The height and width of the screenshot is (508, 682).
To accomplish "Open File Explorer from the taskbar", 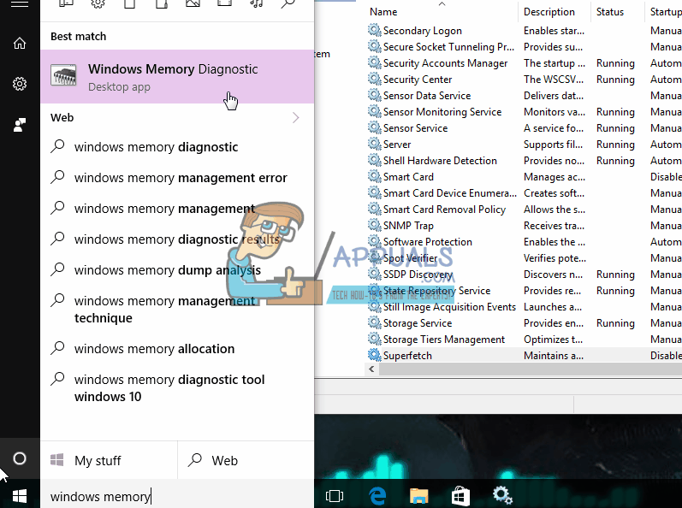I will pos(418,496).
